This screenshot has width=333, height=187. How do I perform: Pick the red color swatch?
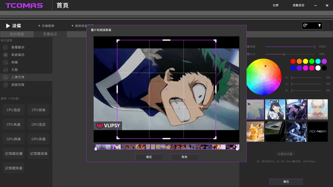click(293, 61)
